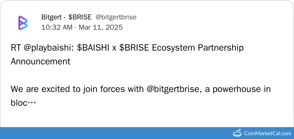
Task: Click the word "with" before the body mention
Action: coord(136,89)
